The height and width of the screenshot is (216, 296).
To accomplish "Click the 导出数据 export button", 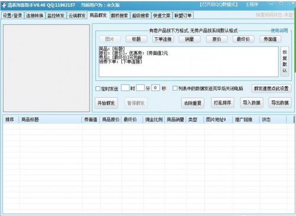I will pyautogui.click(x=280, y=103).
